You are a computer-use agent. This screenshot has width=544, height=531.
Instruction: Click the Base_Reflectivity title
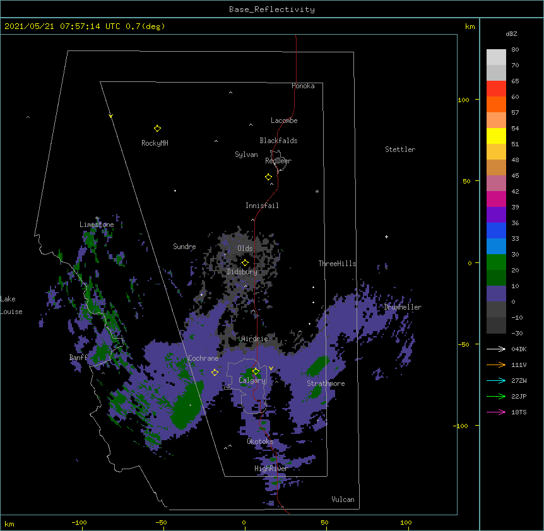[272, 9]
